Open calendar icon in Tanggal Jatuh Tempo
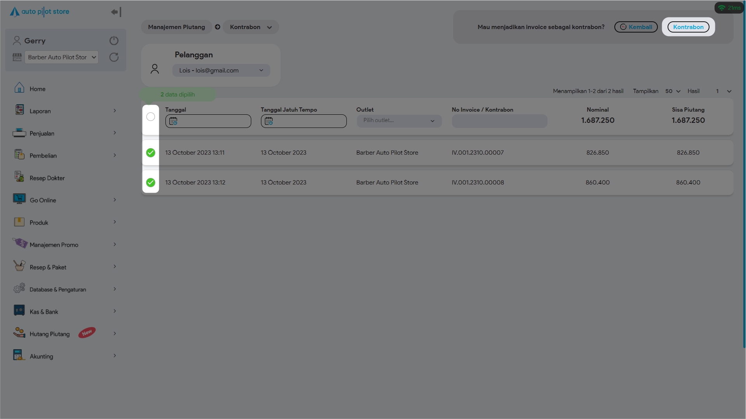Viewport: 746px width, 419px height. click(x=269, y=121)
